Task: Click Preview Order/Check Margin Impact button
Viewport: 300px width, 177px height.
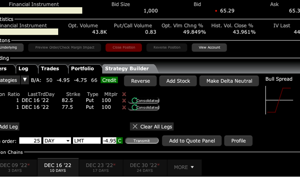Action: [x=65, y=48]
